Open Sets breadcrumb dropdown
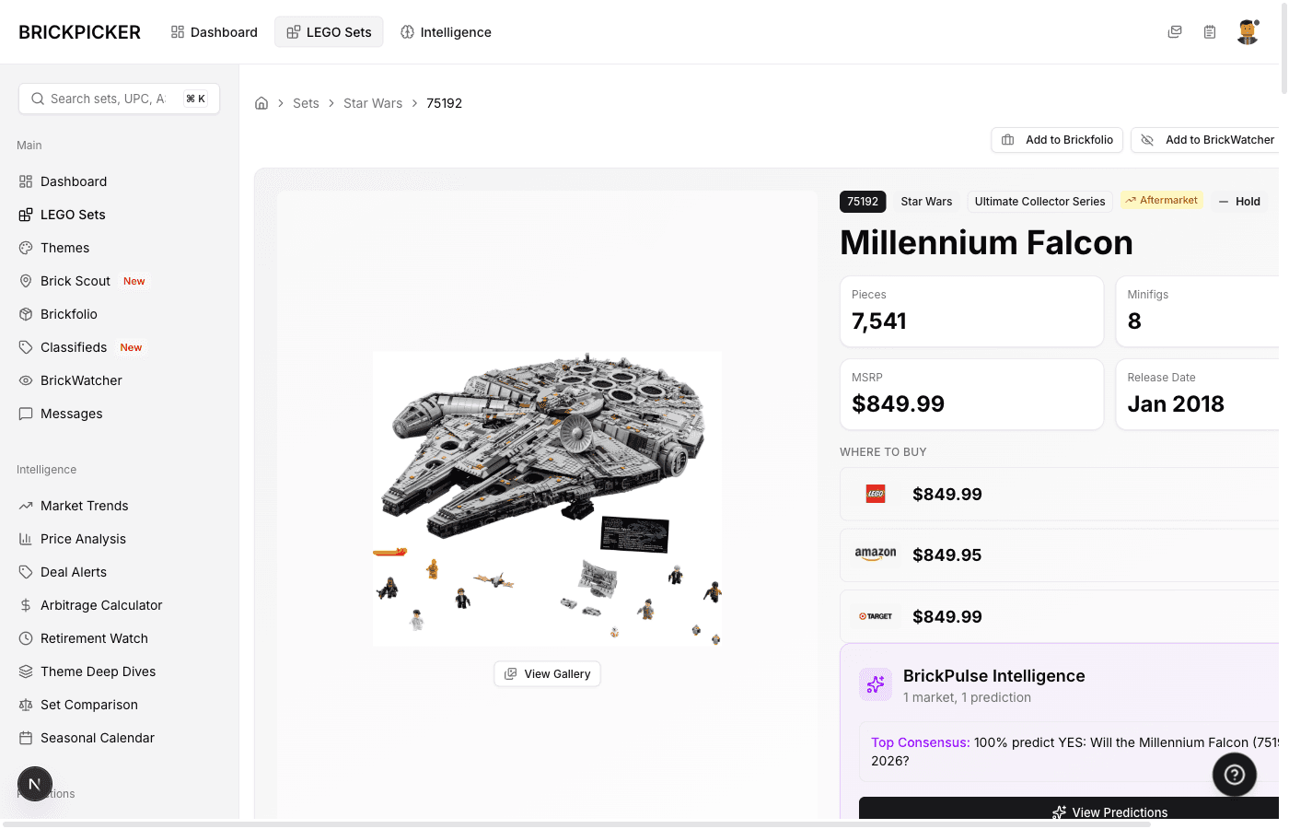1289x829 pixels. (x=306, y=103)
